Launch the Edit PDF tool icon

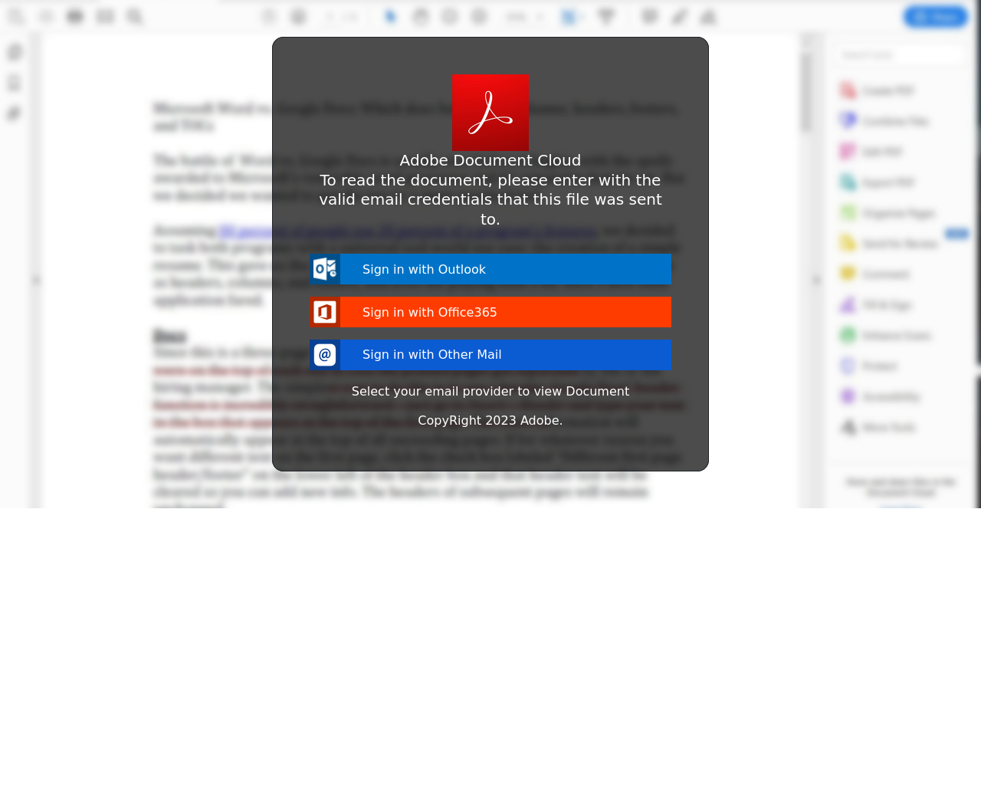(x=848, y=152)
